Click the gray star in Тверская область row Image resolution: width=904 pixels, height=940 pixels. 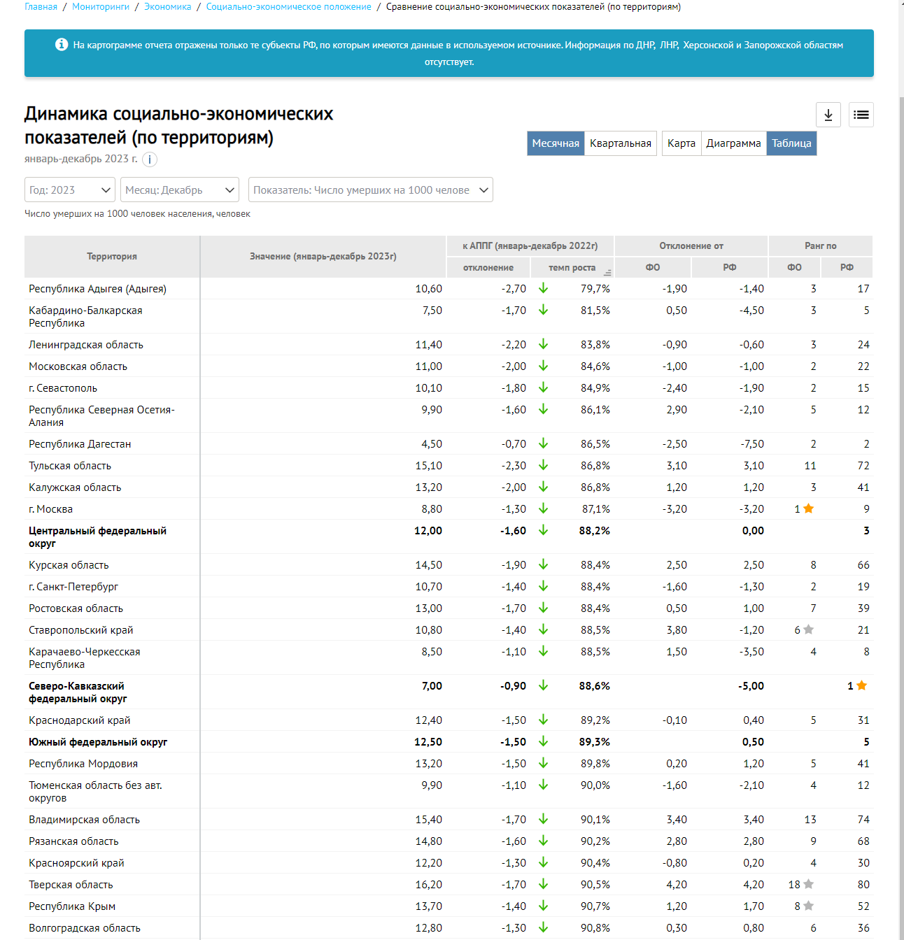coord(808,884)
